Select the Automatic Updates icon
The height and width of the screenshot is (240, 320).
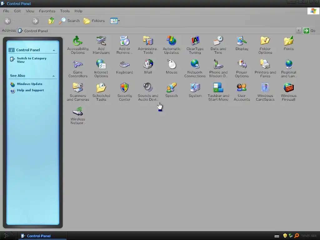tap(172, 45)
